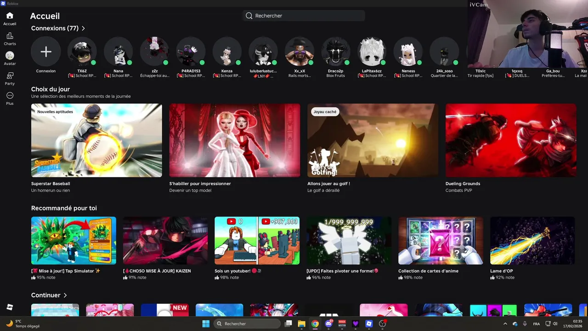Click the Allons jouer au golf ! title
This screenshot has width=588, height=331.
coord(328,183)
